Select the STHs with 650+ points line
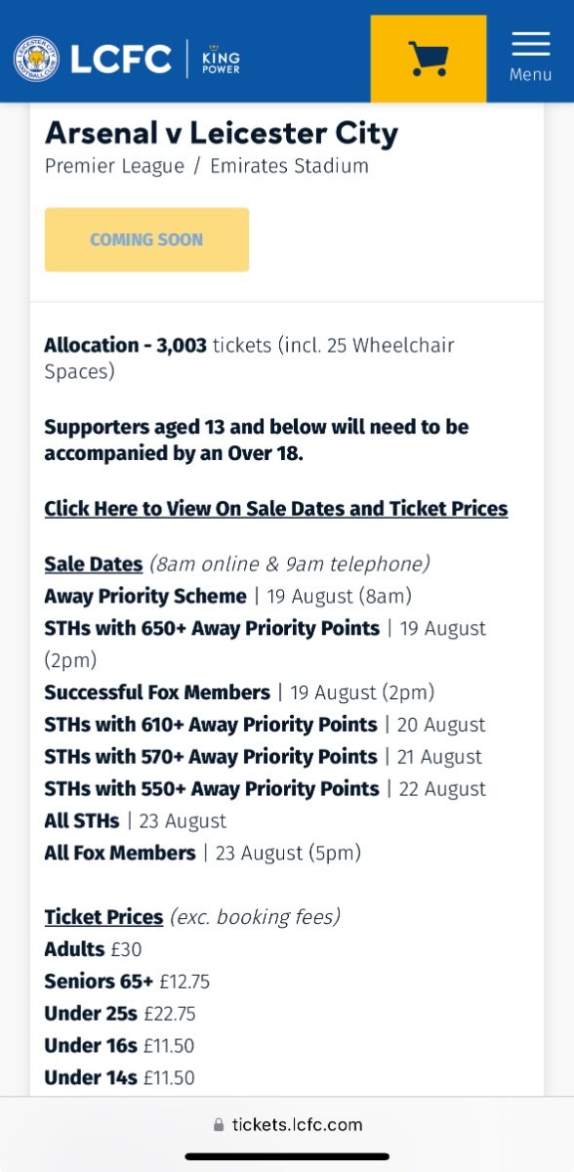The width and height of the screenshot is (574, 1172). [266, 644]
